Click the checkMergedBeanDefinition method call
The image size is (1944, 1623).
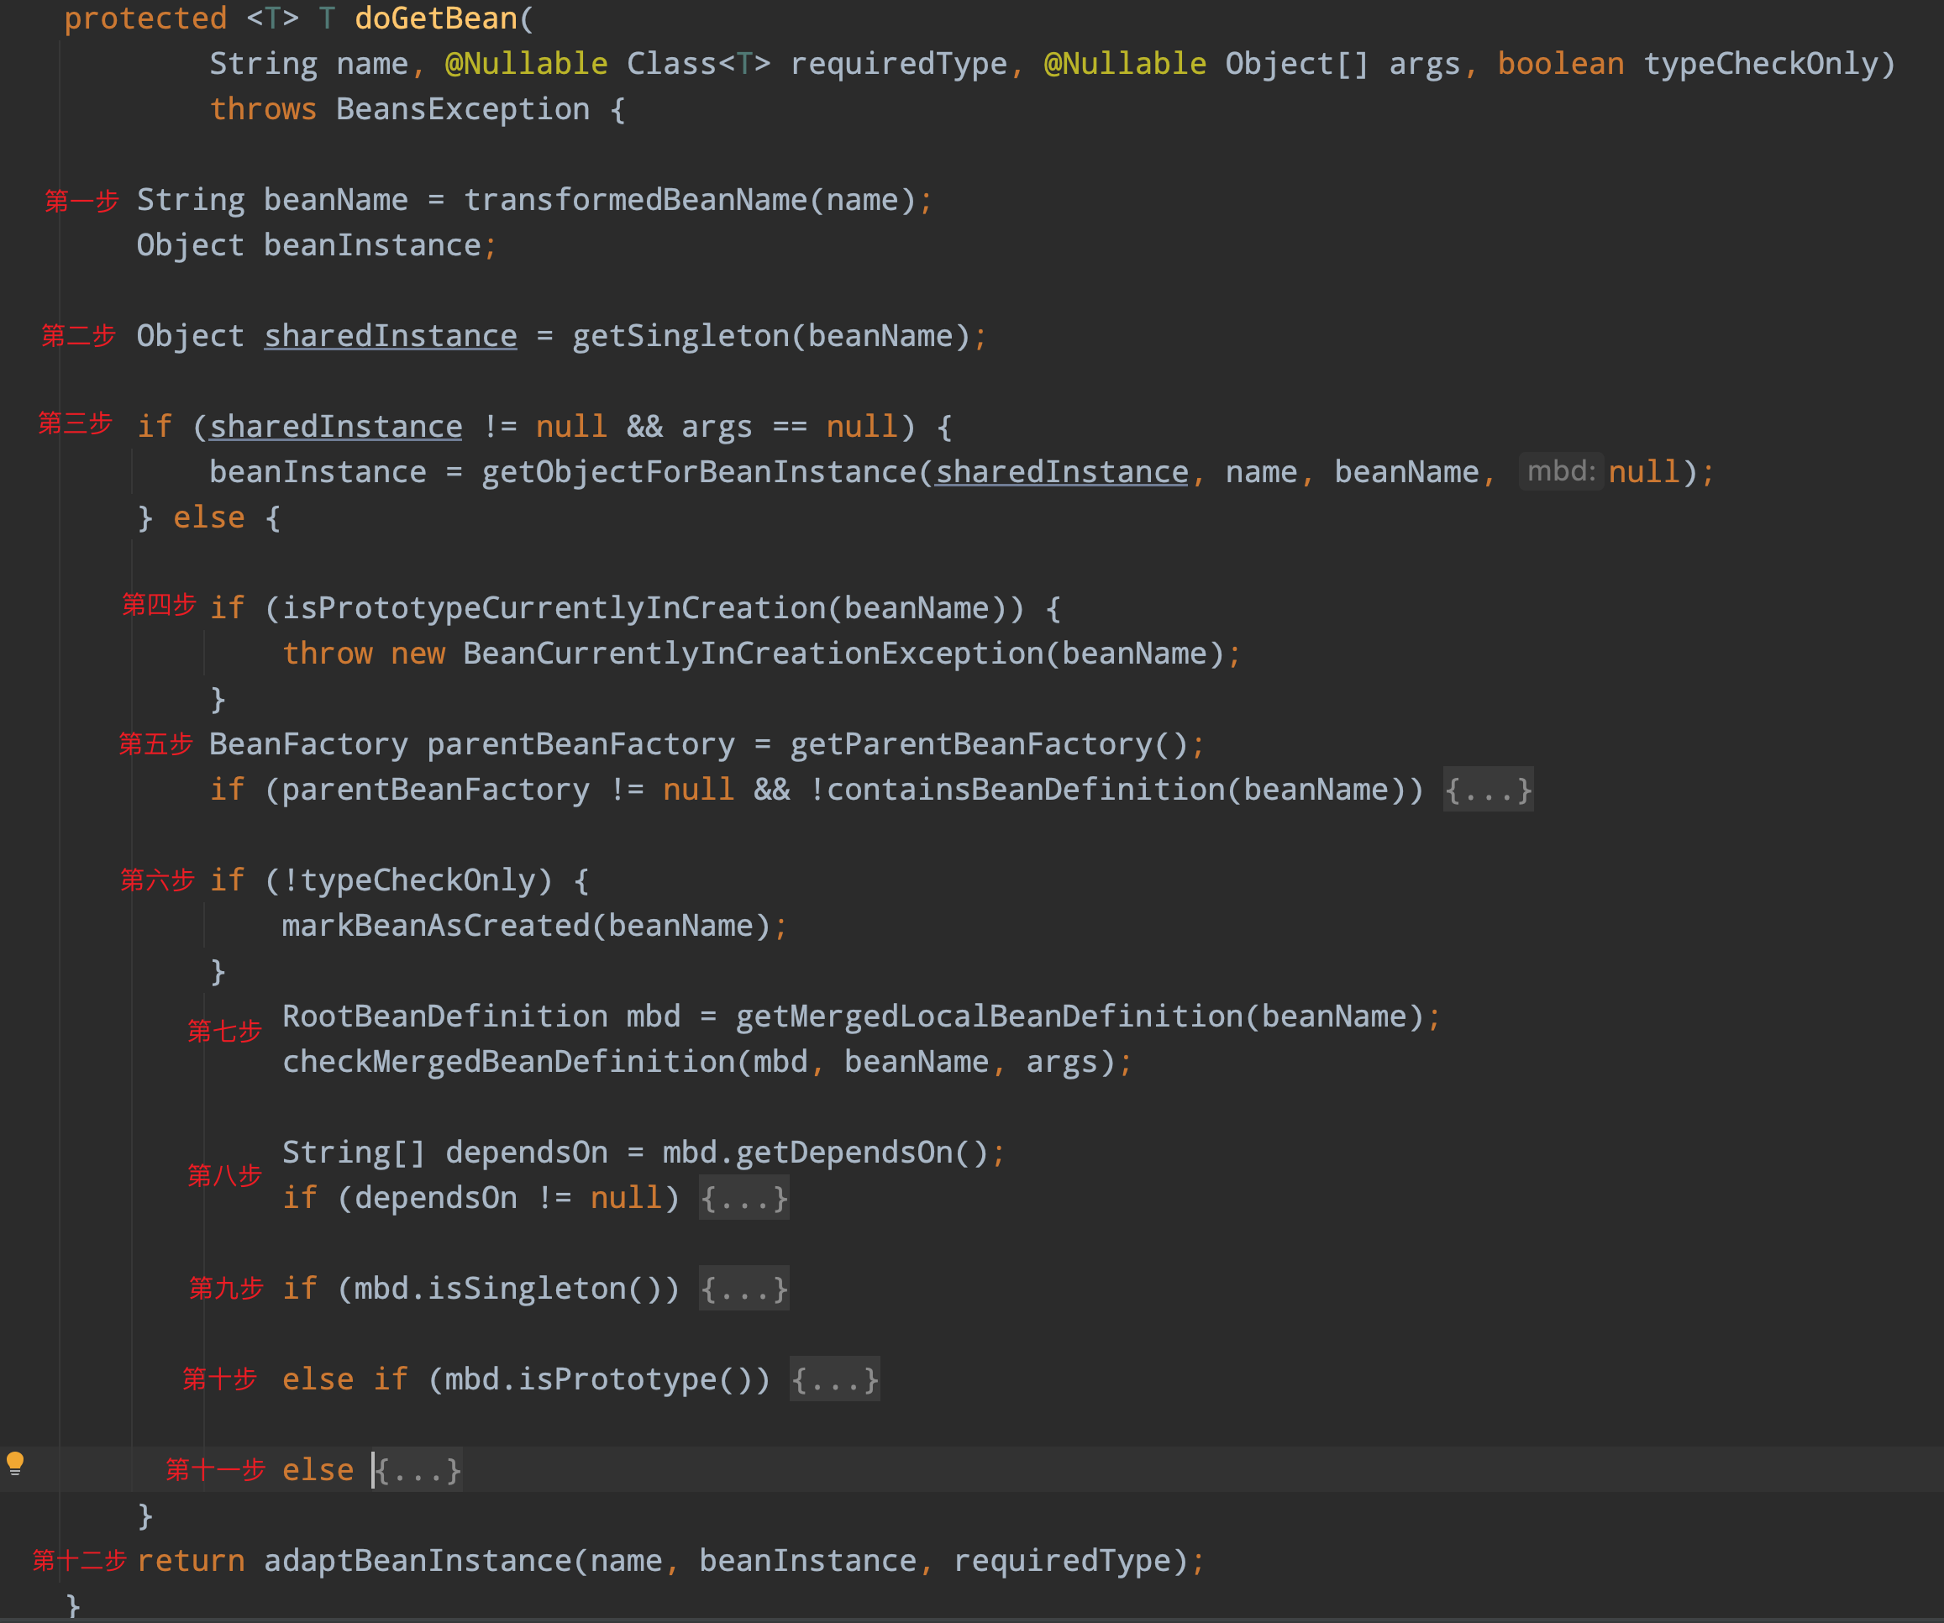508,1062
